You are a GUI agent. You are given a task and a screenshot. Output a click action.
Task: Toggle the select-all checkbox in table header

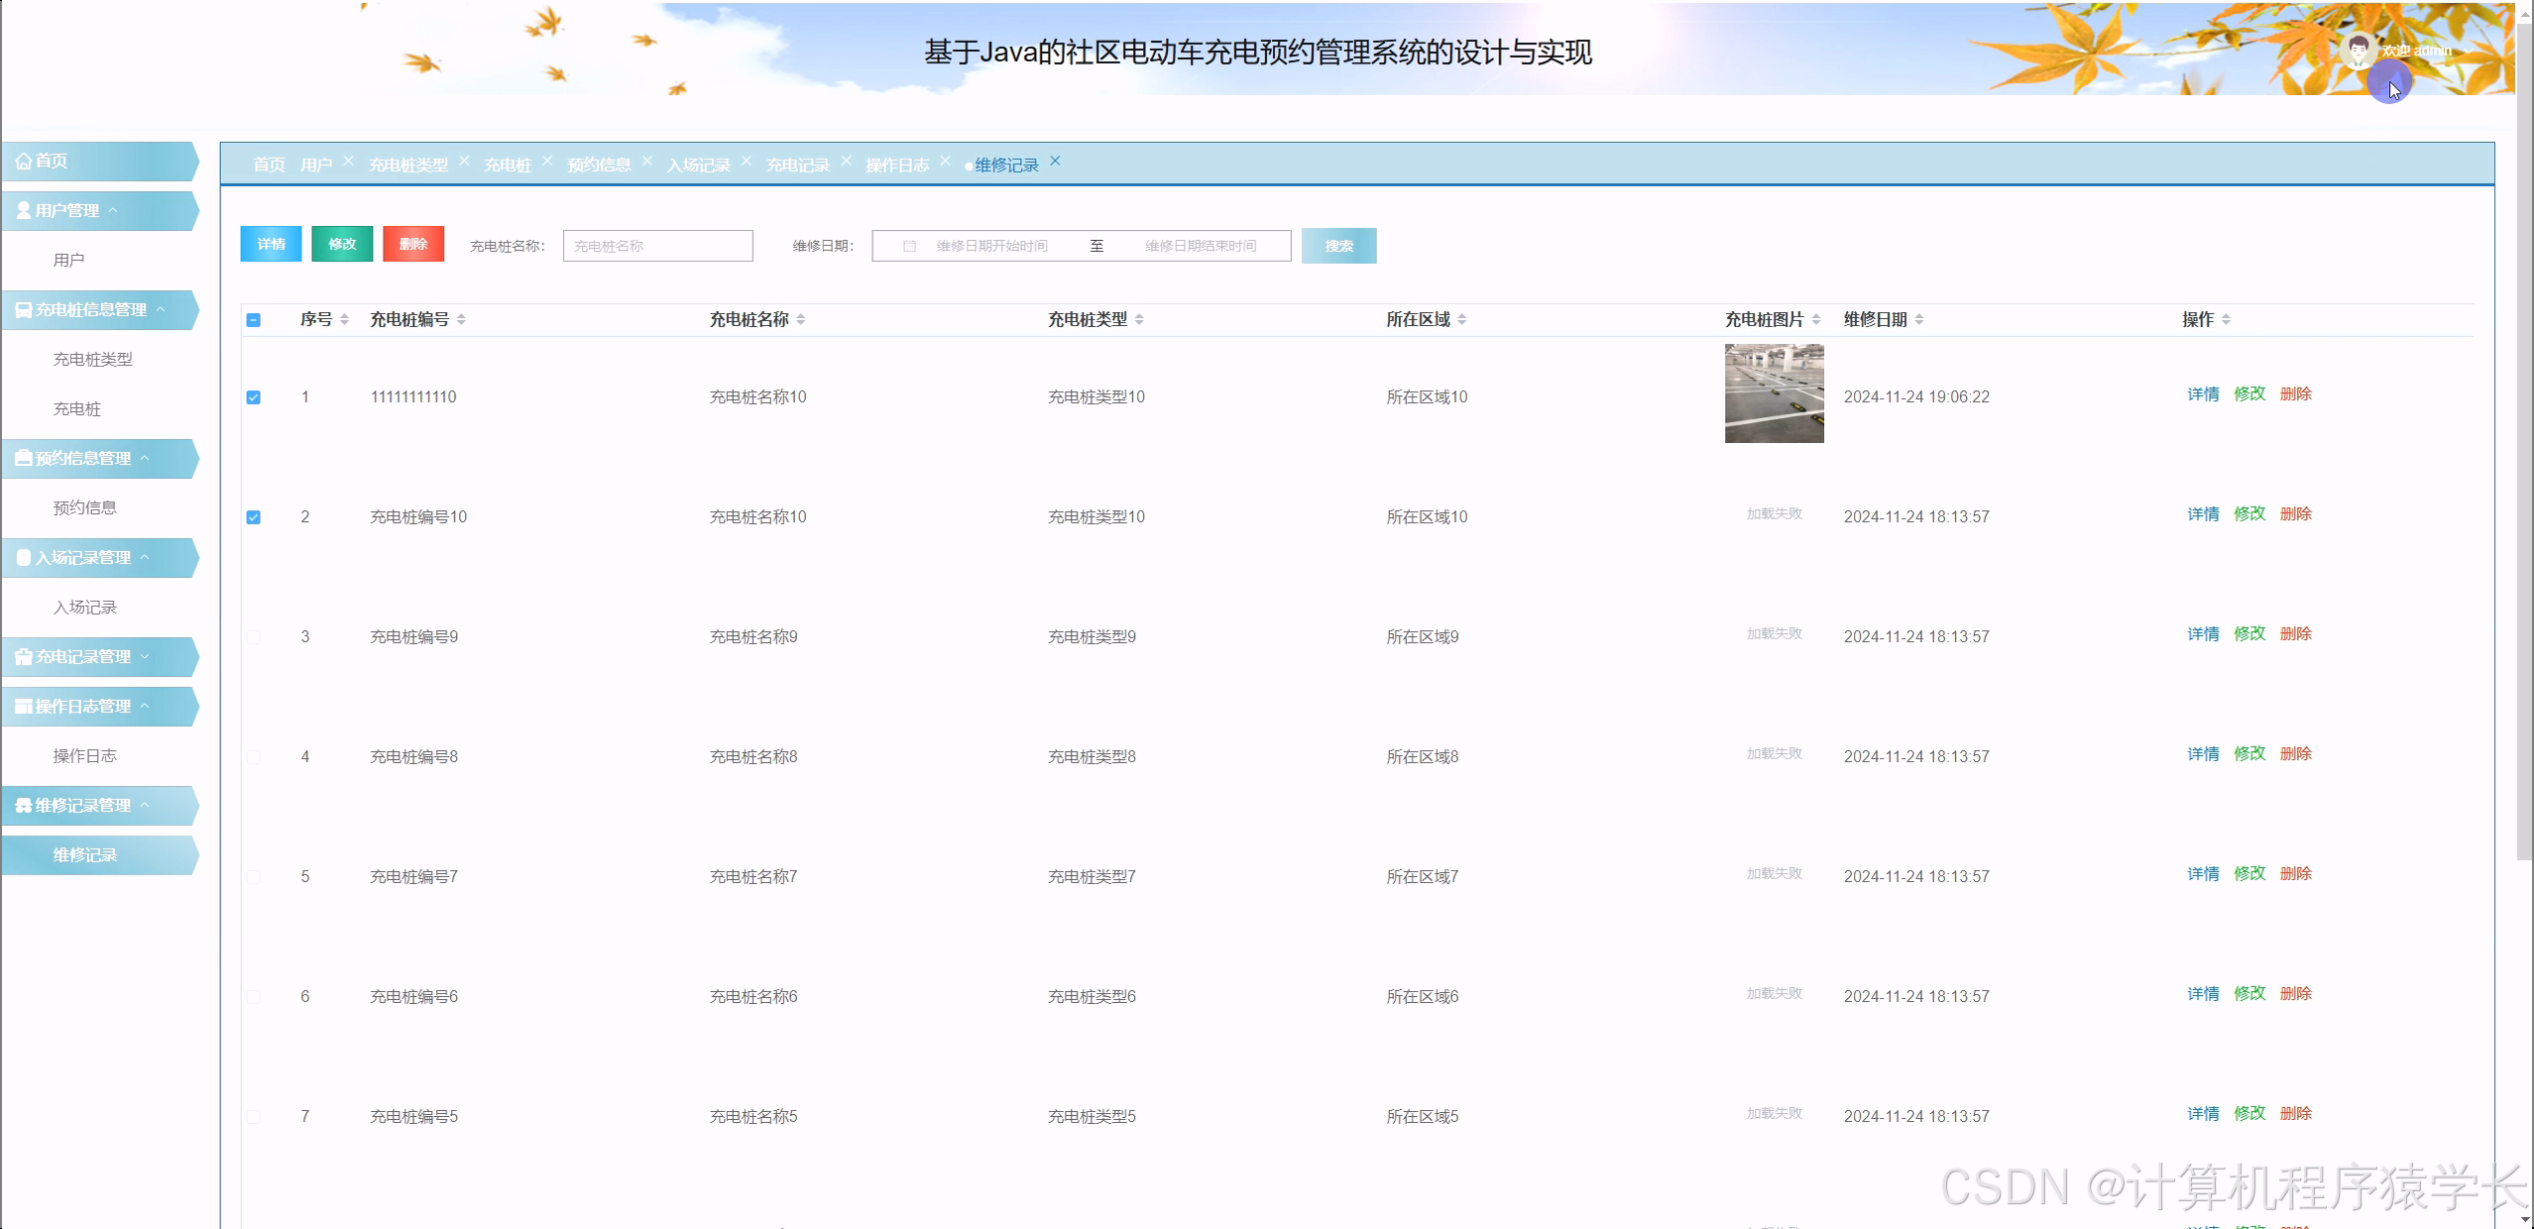point(254,319)
